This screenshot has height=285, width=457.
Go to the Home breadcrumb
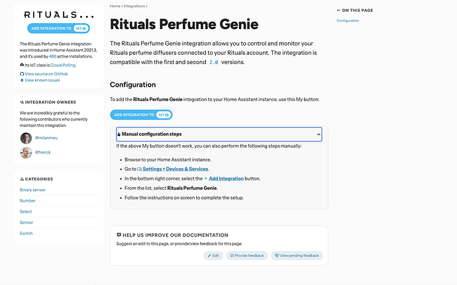(115, 6)
